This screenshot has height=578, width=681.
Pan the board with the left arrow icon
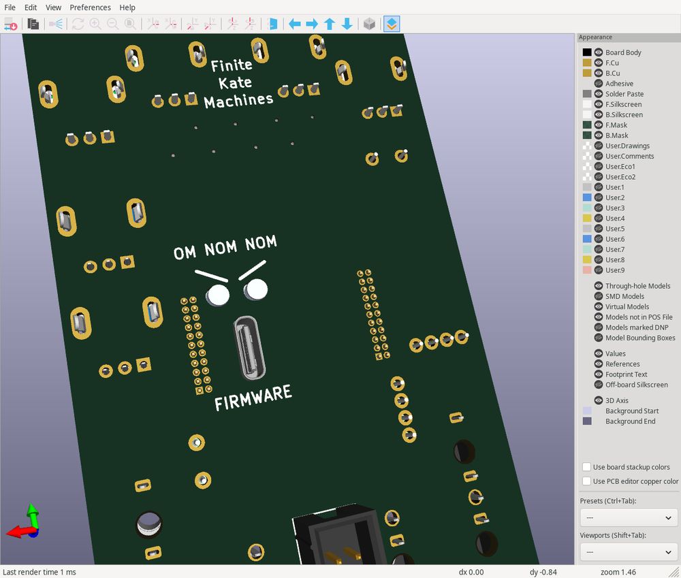click(295, 24)
